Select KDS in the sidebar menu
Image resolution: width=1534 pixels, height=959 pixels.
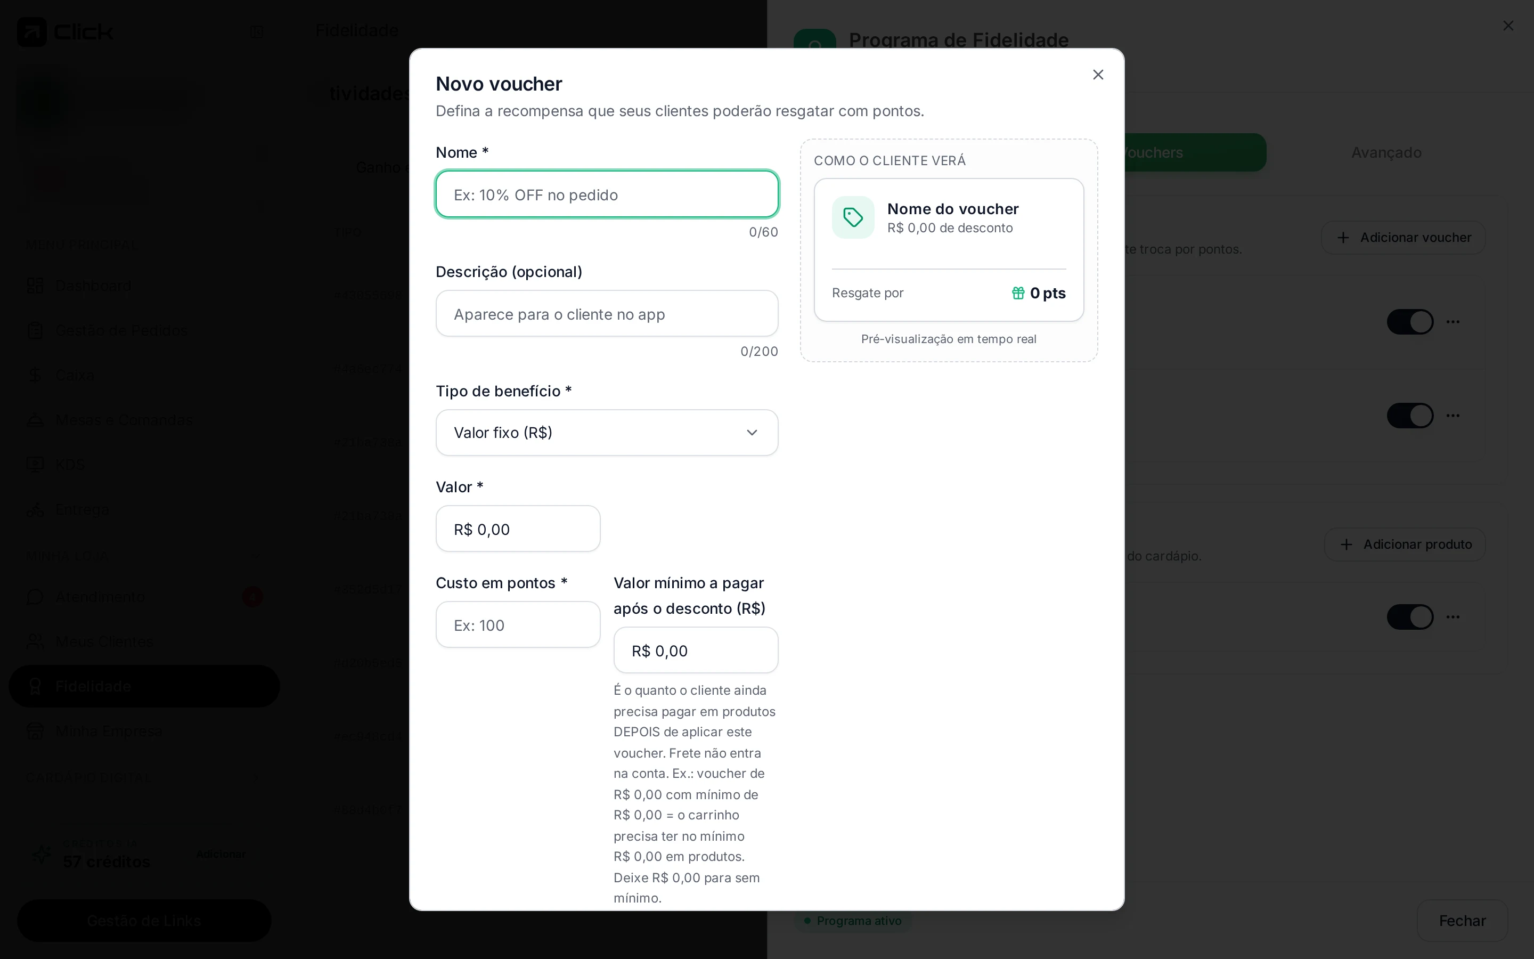coord(144,465)
